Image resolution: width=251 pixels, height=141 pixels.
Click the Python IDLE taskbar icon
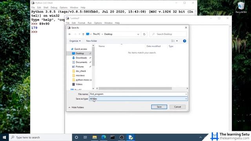coord(131,137)
